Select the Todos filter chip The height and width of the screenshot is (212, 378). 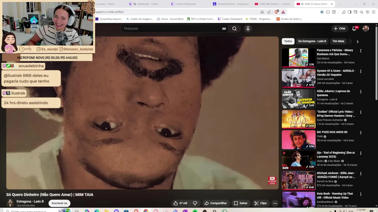(x=288, y=41)
